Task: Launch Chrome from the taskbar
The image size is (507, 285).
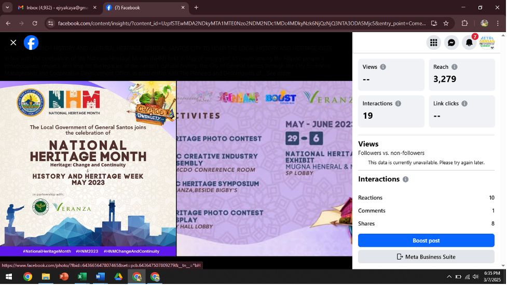Action: [28, 277]
